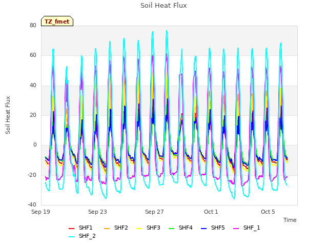
Task: Select the SHF2 legend label
Action: (x=121, y=228)
